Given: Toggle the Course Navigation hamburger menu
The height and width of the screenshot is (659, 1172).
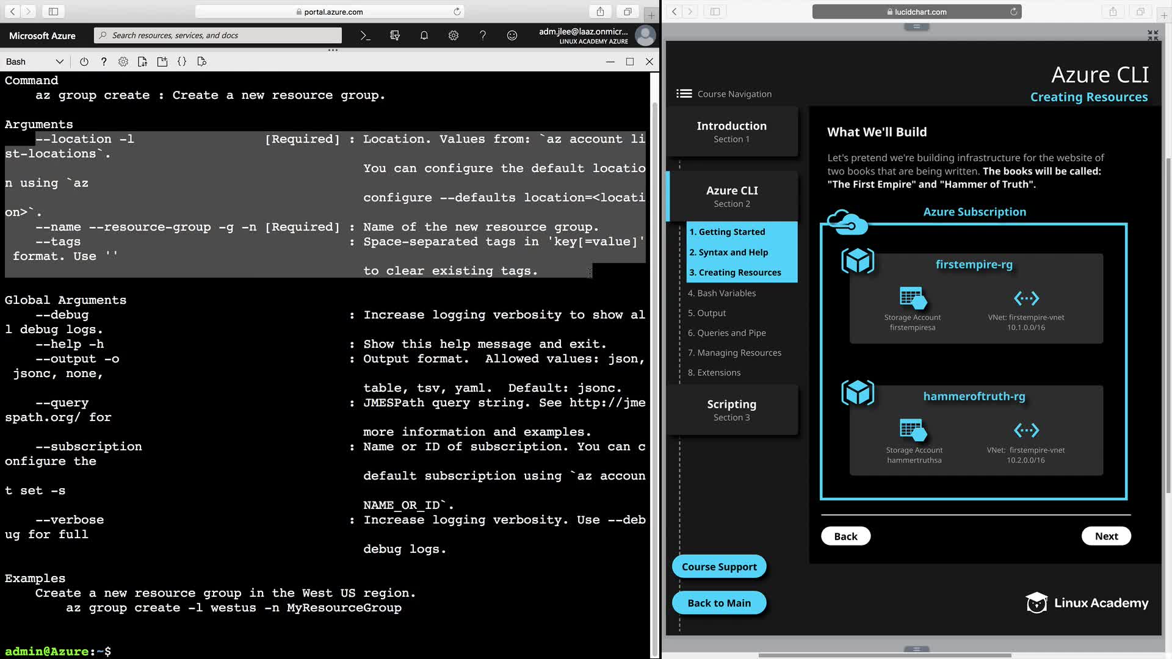Looking at the screenshot, I should coord(684,93).
